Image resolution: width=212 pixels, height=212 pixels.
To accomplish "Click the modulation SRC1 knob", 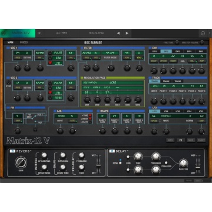I will point(87,100).
